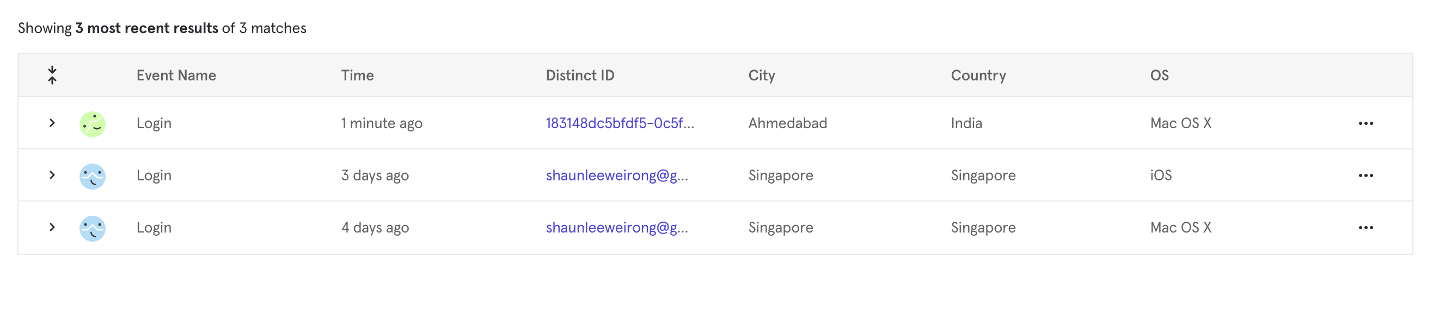This screenshot has height=314, width=1433.
Task: Open shaunleeweirong link in 4 days ago row
Action: point(616,228)
